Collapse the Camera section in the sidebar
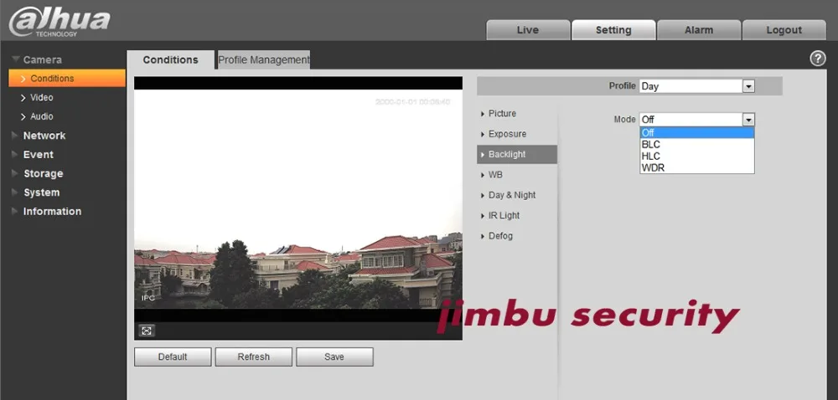The width and height of the screenshot is (838, 400). pos(42,59)
